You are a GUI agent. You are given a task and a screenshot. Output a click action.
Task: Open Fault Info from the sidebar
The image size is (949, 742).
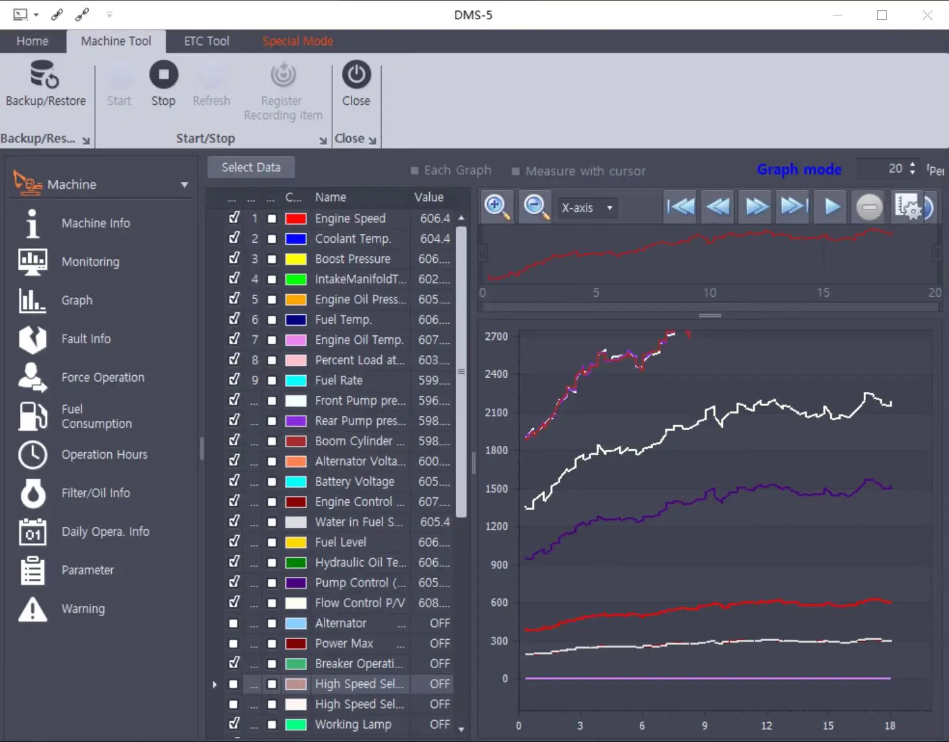86,339
